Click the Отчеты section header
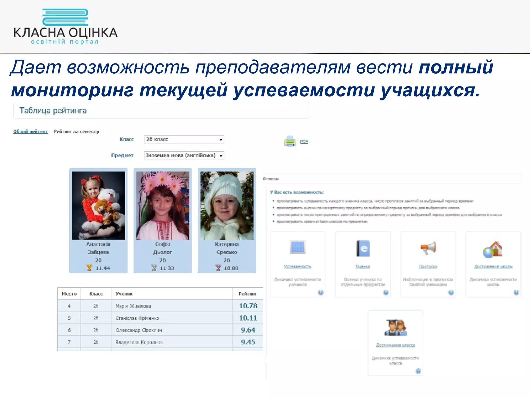 tap(271, 179)
